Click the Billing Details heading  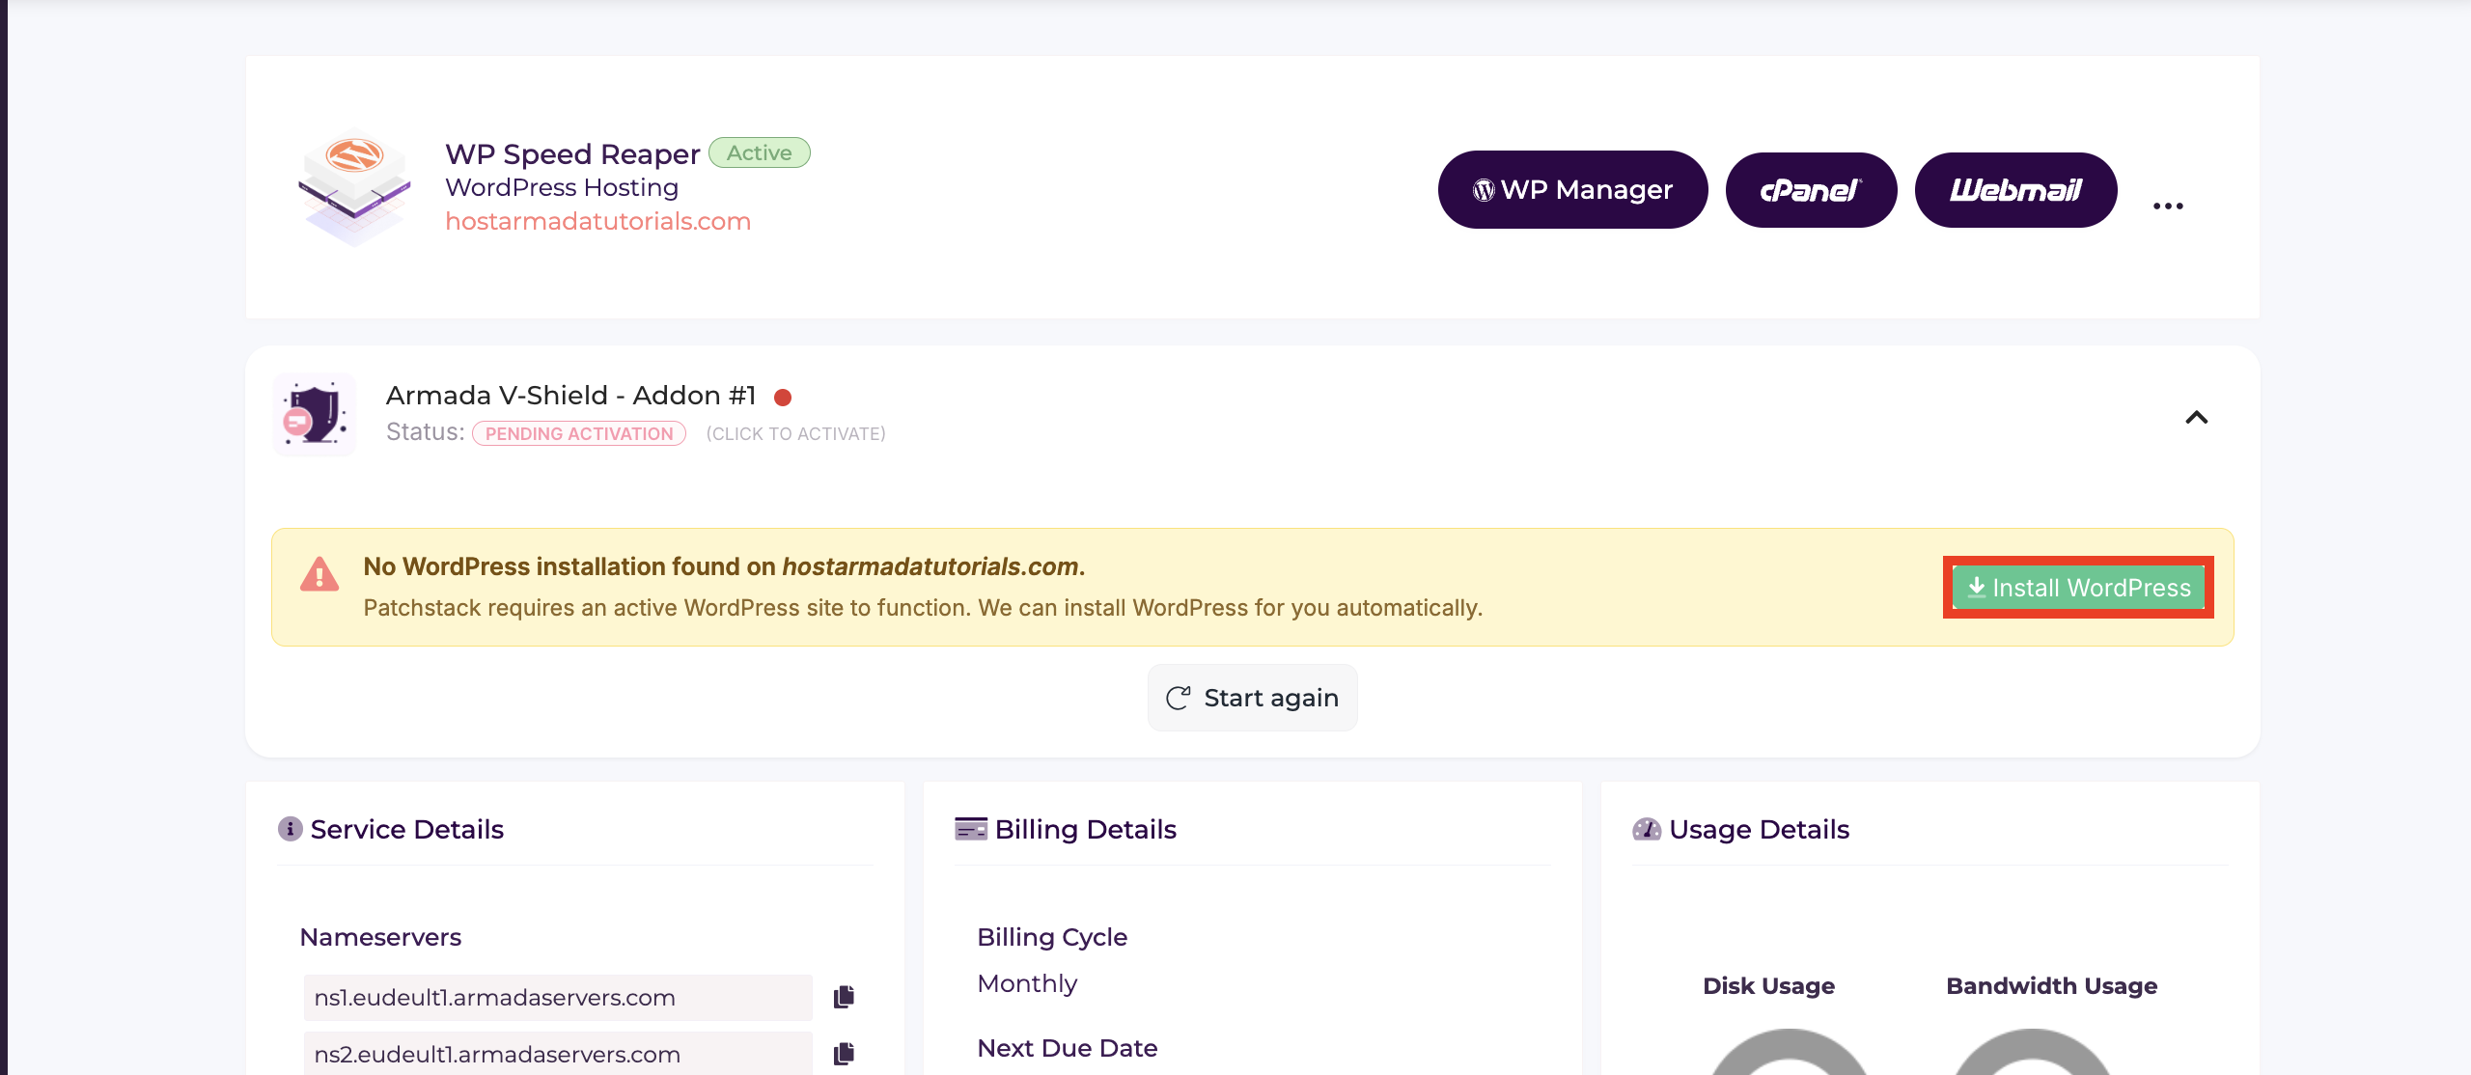[1085, 829]
